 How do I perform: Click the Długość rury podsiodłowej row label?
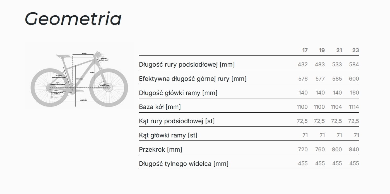click(187, 65)
